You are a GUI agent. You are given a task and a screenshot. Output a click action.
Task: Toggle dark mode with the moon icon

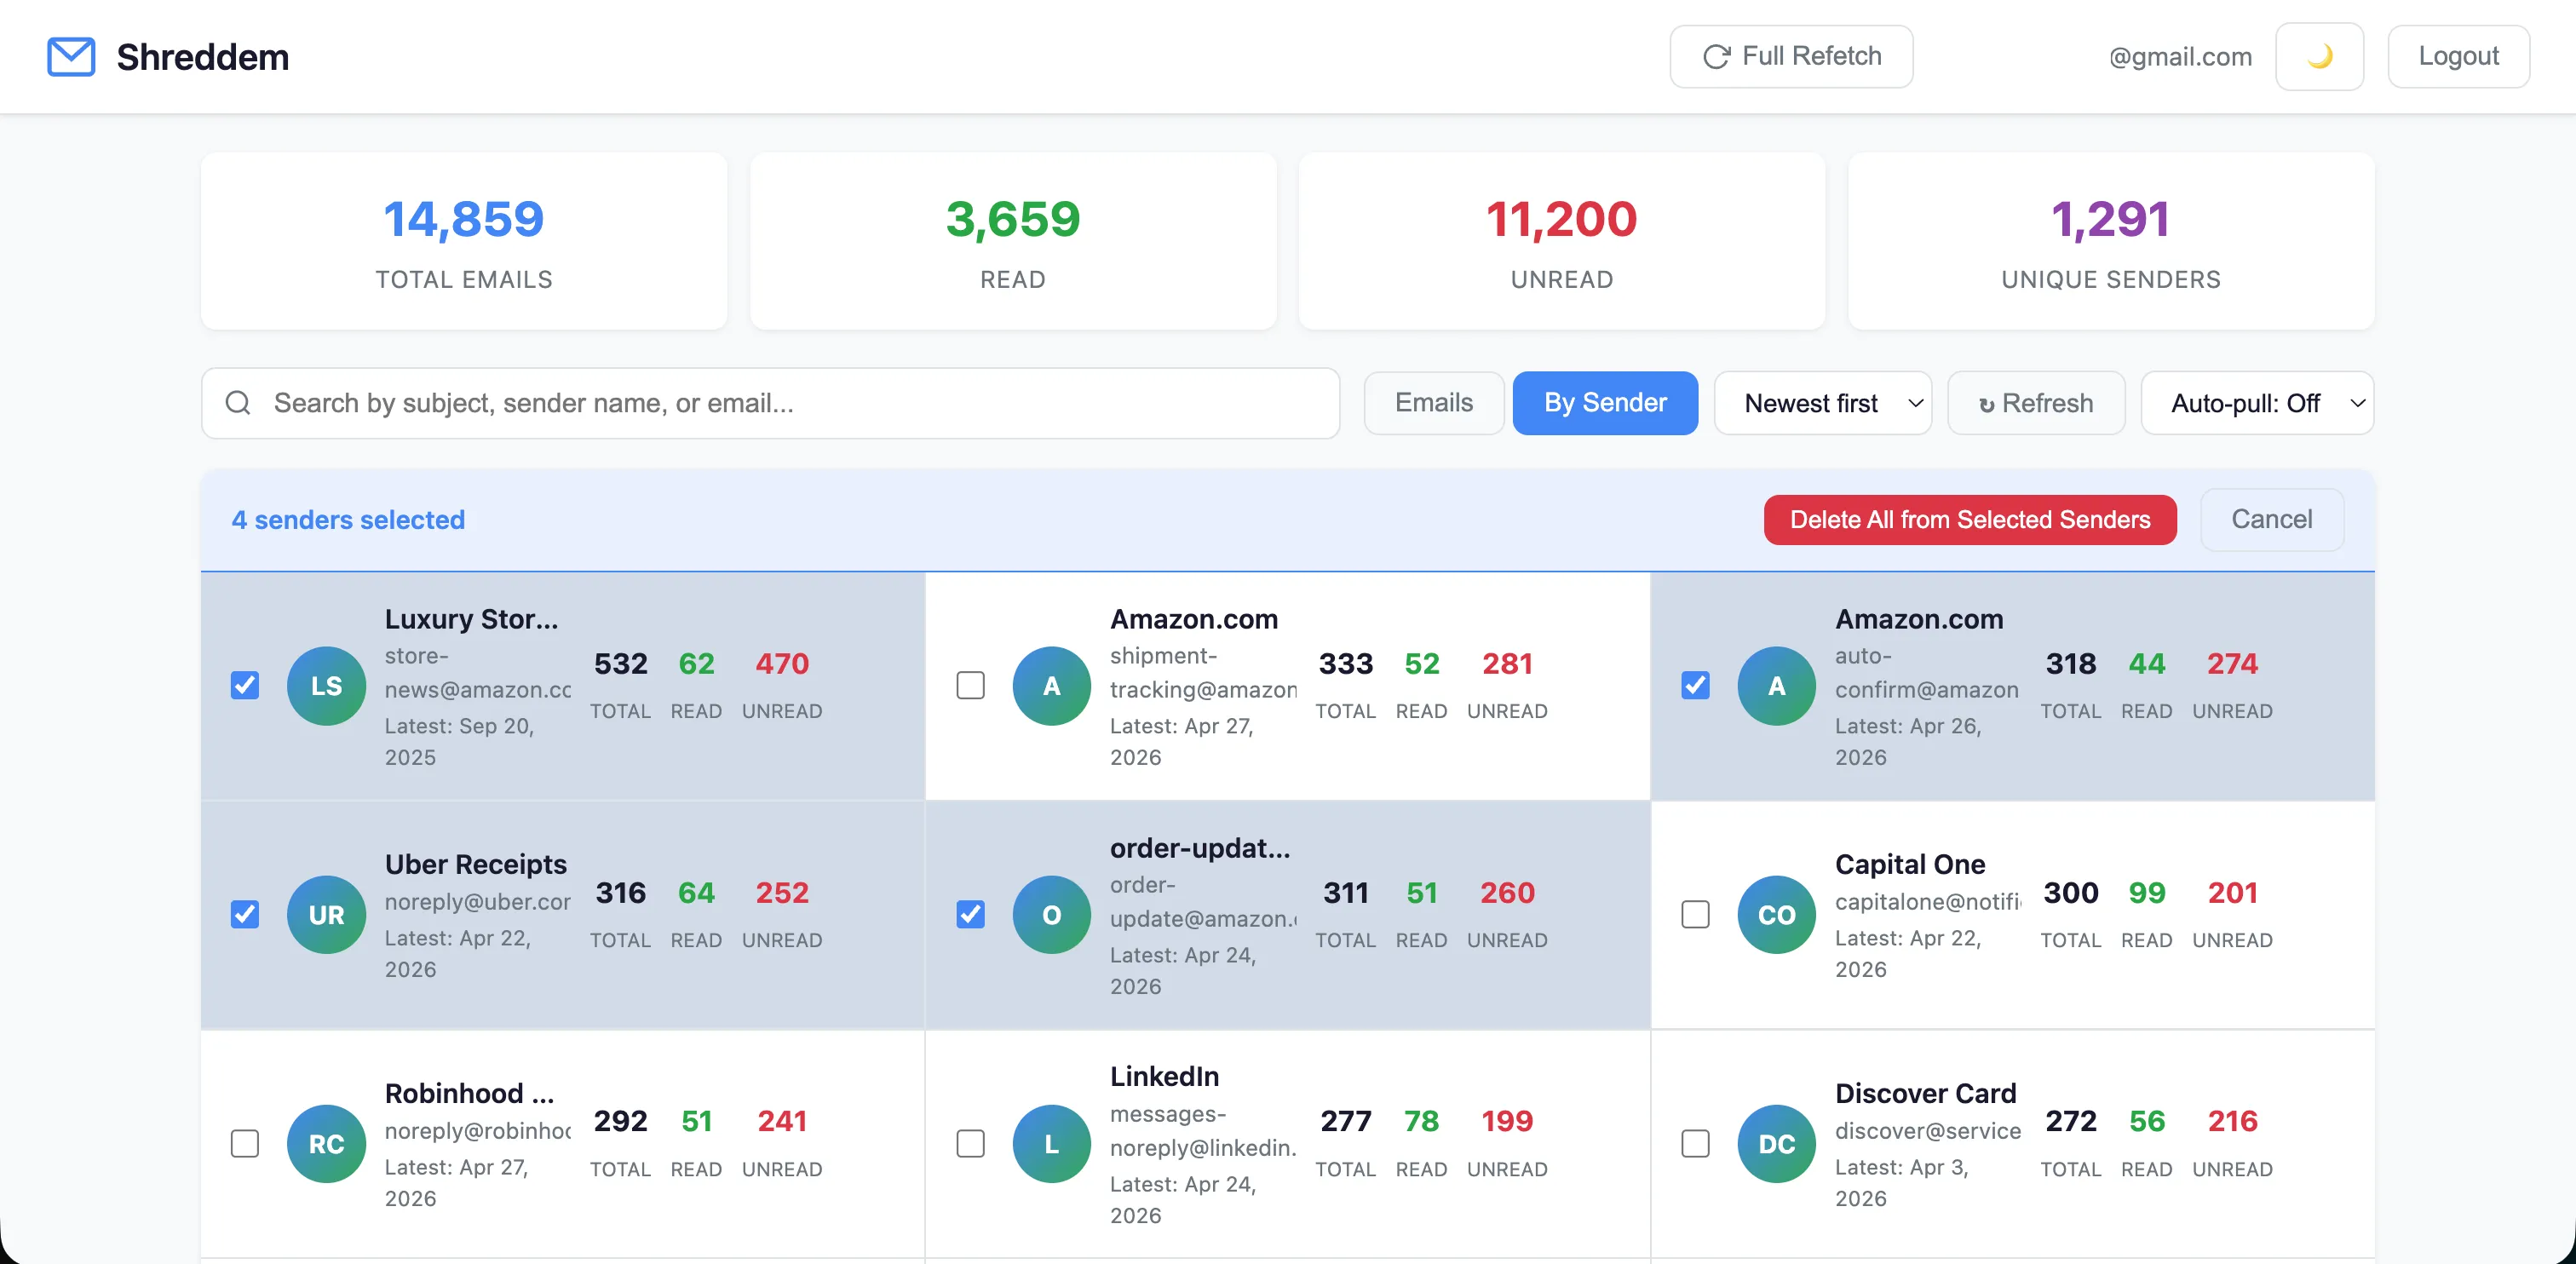coord(2319,57)
